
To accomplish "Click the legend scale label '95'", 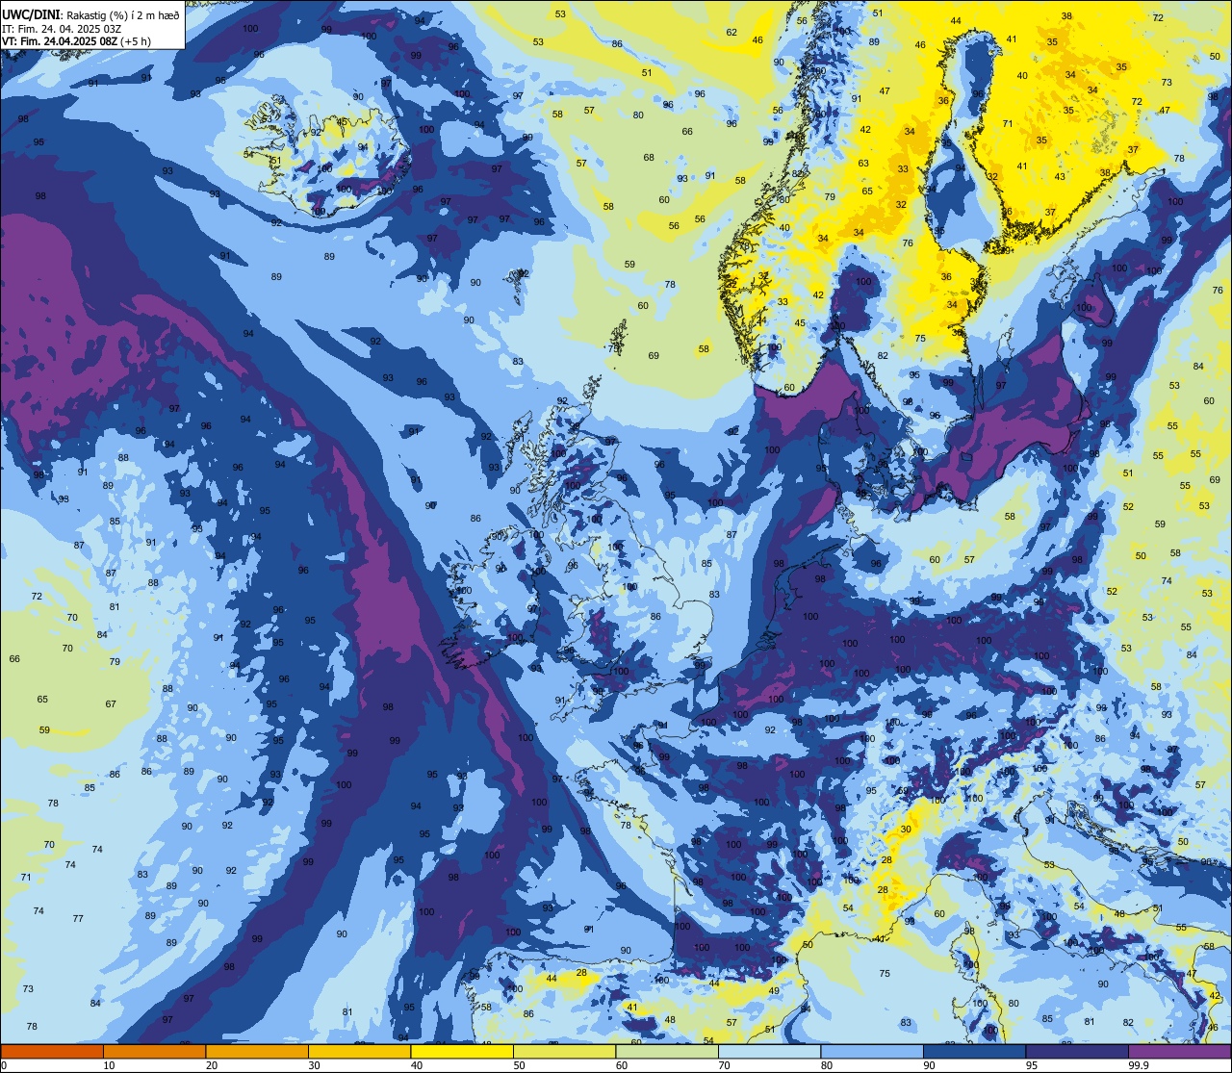I will pos(1033,1065).
